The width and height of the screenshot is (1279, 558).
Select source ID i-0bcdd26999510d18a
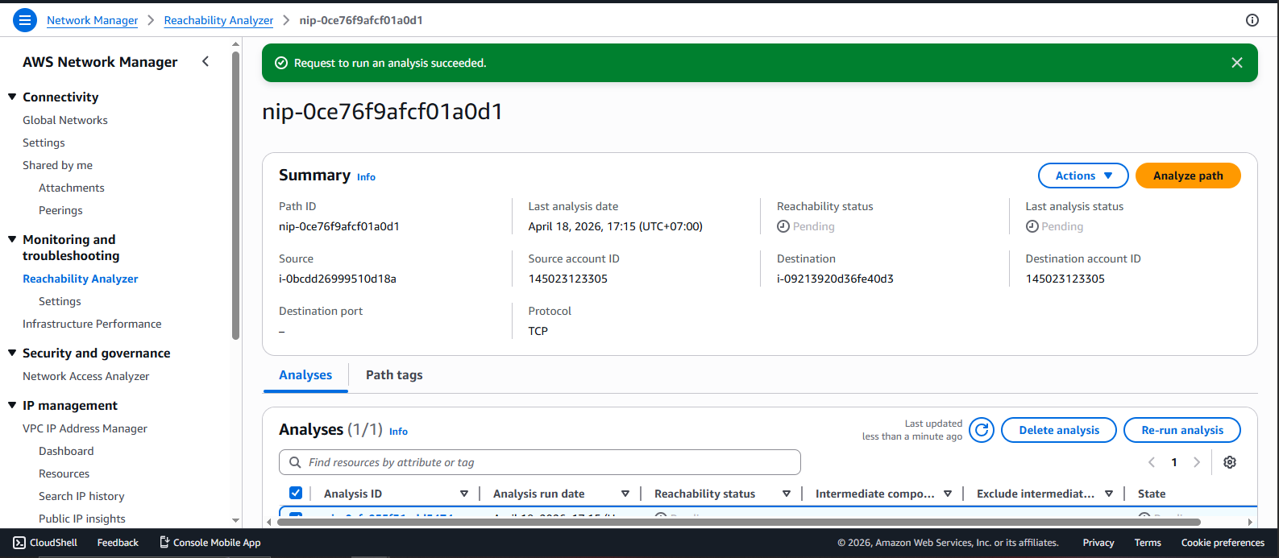338,279
